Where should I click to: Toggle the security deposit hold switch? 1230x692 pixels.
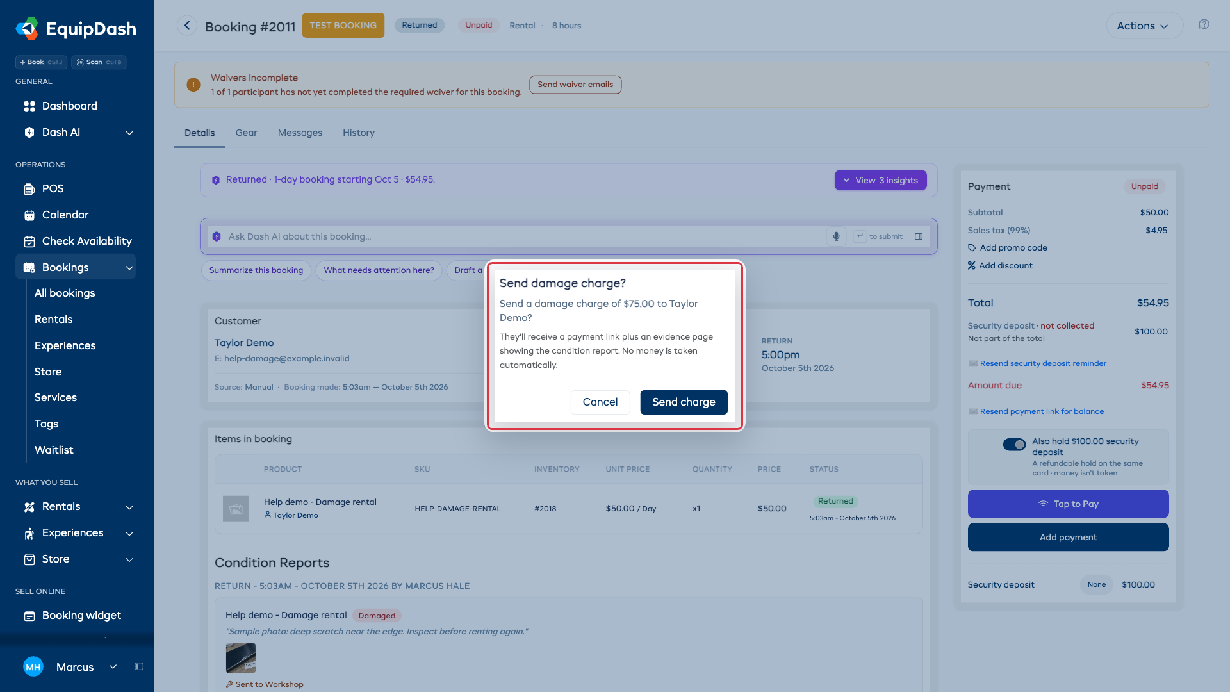(x=1014, y=445)
